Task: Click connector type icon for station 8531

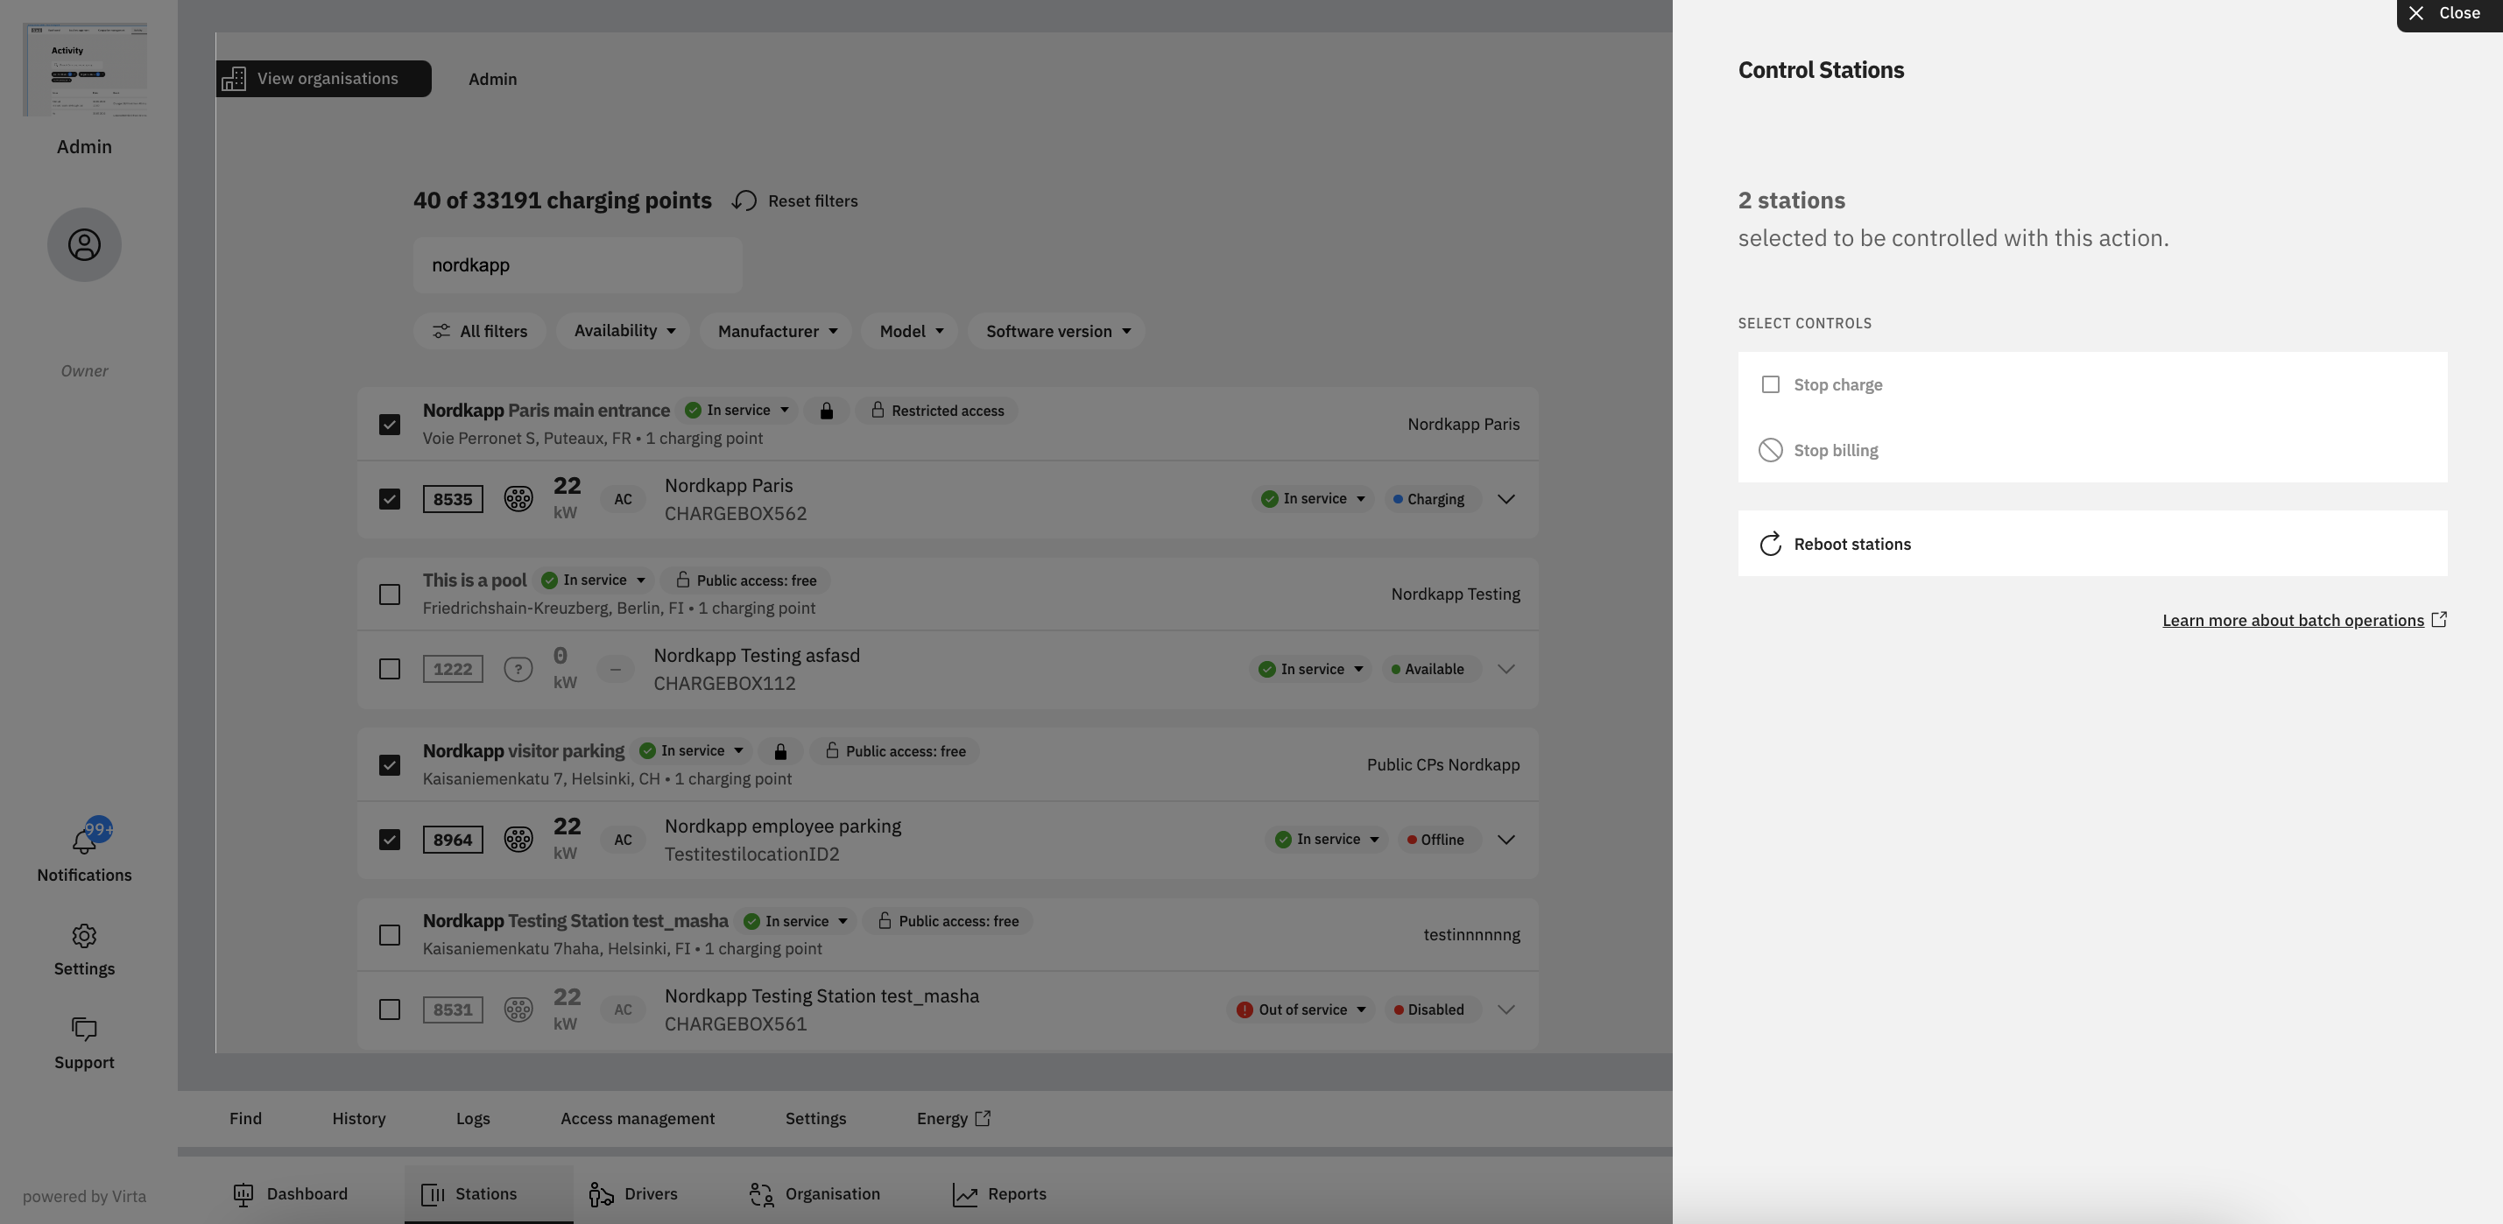Action: (x=518, y=1009)
